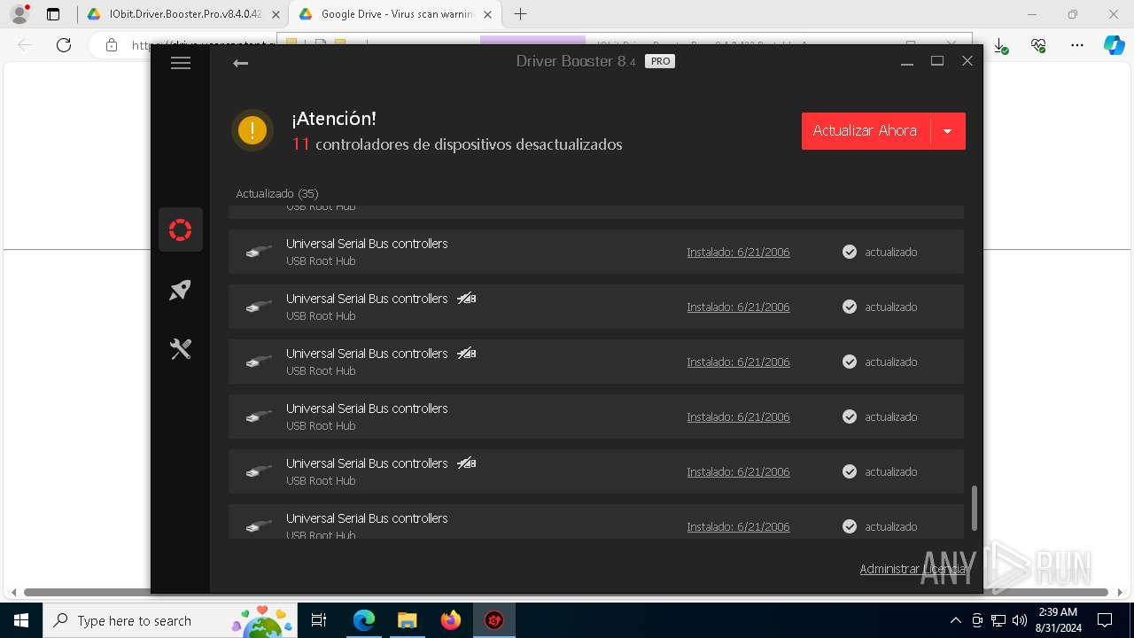The width and height of the screenshot is (1134, 638).
Task: Open the Edge downloads icon
Action: click(x=1001, y=45)
